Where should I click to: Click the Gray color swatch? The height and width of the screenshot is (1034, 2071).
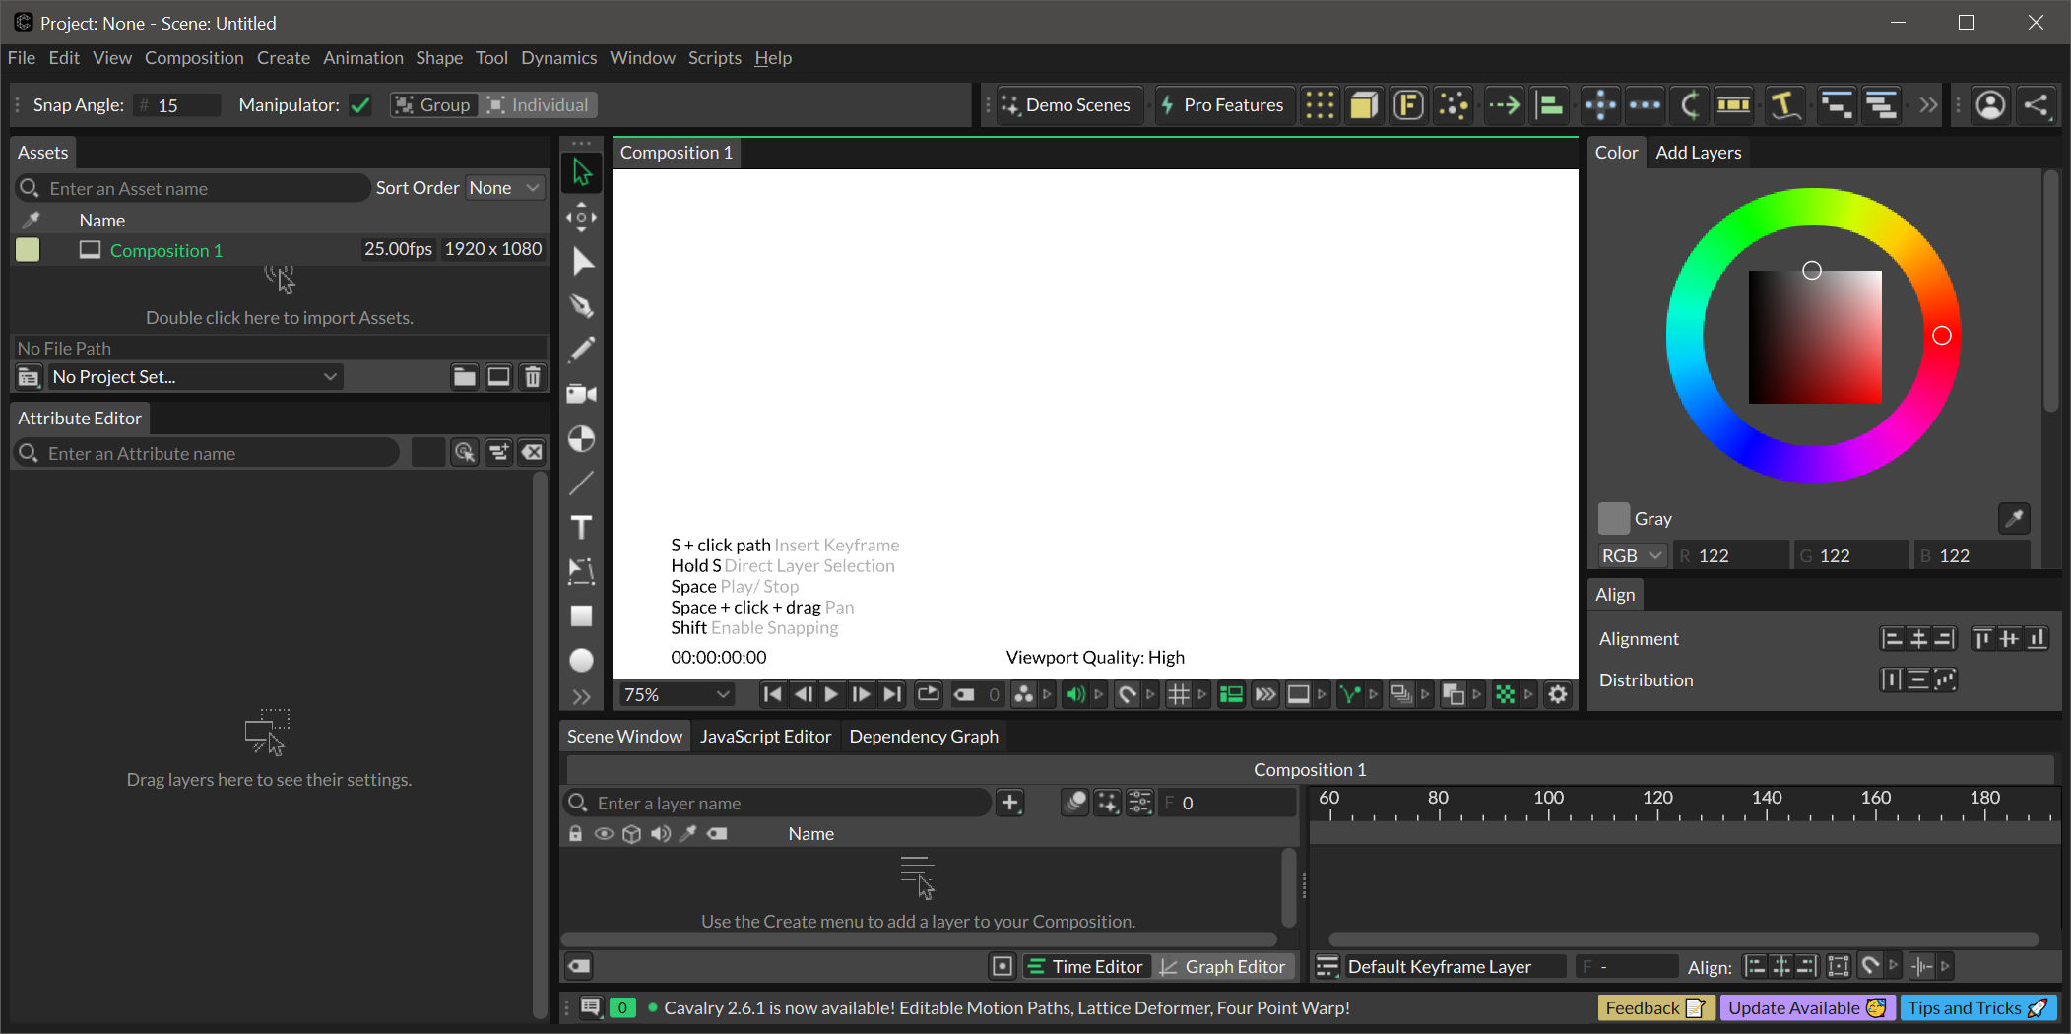pyautogui.click(x=1613, y=518)
